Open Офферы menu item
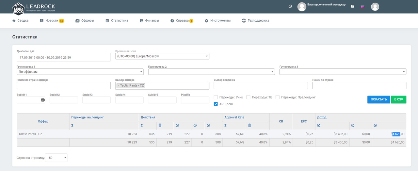Screen dimensions: 418x171 pyautogui.click(x=85, y=21)
